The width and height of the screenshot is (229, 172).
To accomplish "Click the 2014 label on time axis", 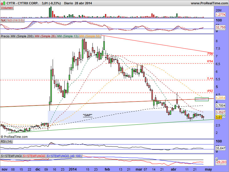I will point(73,169).
